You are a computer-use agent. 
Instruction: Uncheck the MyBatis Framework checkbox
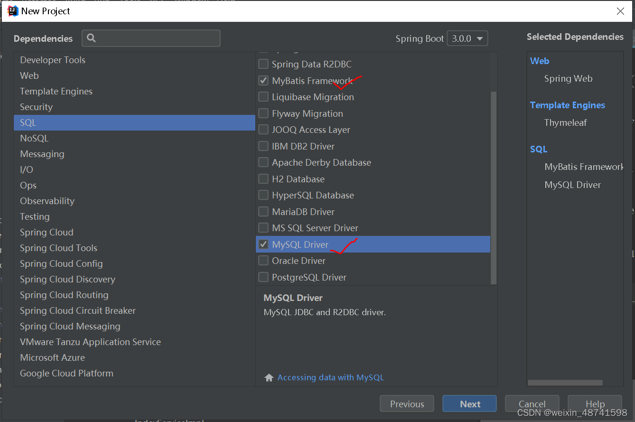263,80
